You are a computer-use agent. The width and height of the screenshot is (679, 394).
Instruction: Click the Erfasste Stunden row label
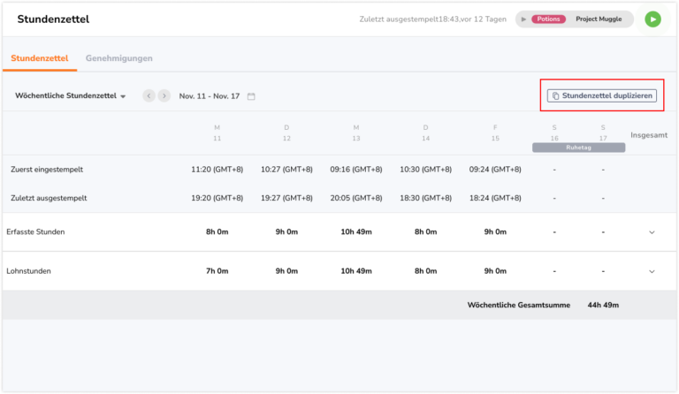[35, 231]
